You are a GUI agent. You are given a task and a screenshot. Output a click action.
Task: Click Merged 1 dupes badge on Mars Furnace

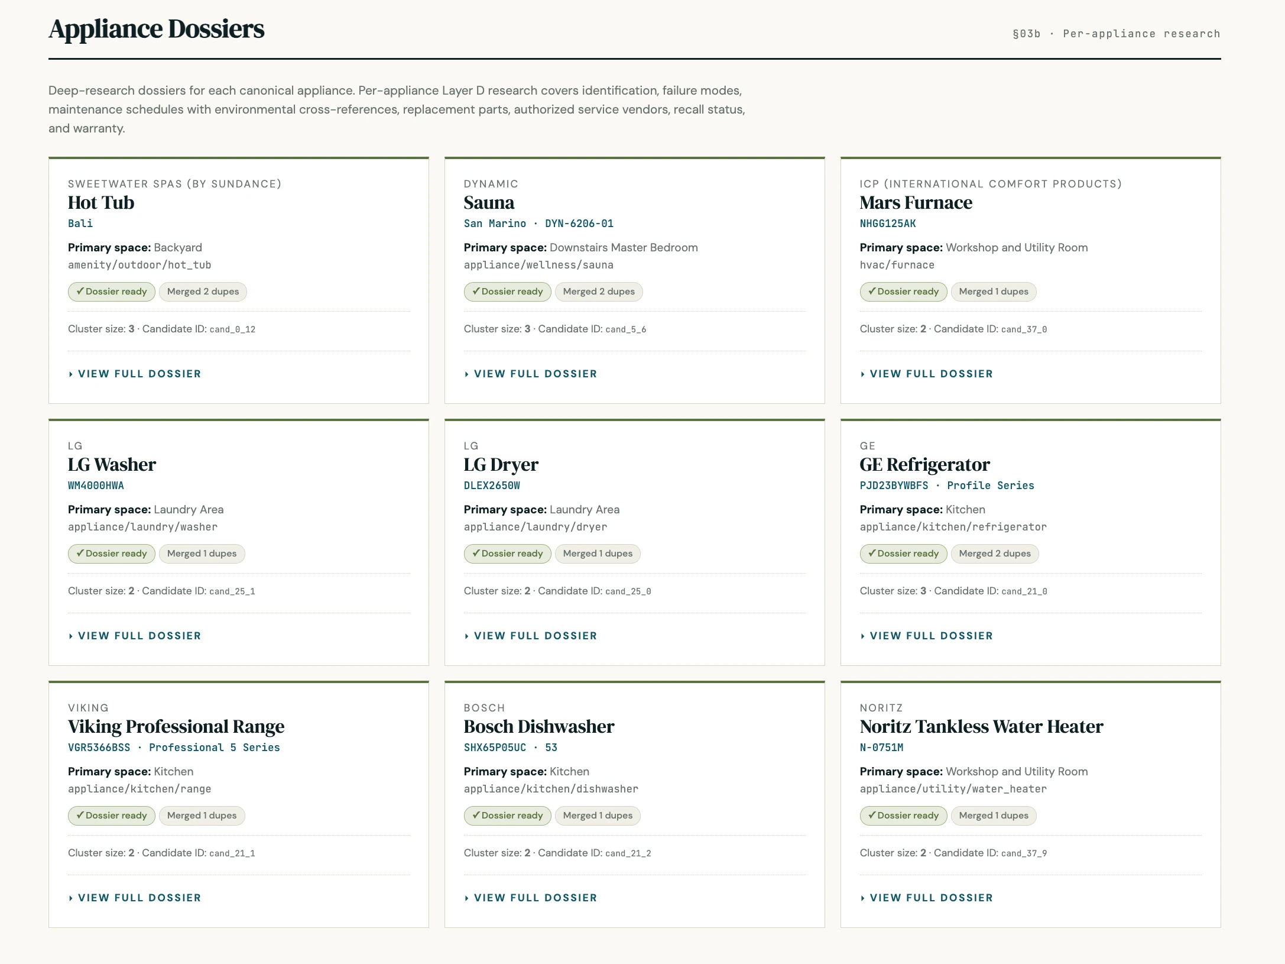click(994, 292)
